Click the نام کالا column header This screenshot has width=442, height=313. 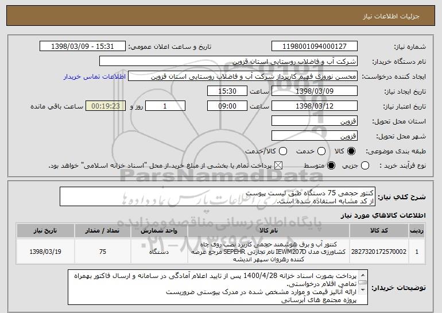(269, 231)
